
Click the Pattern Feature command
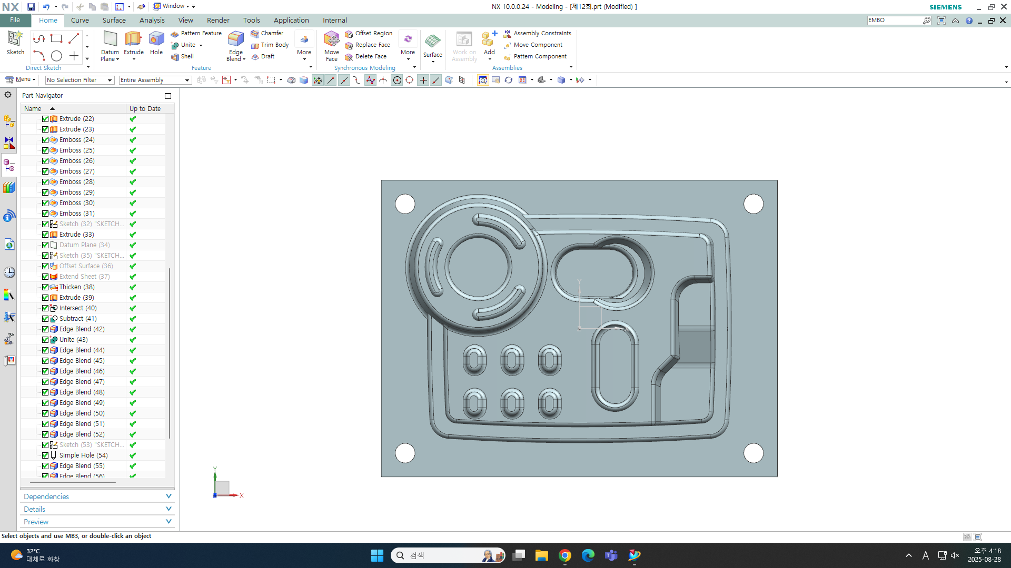(201, 33)
